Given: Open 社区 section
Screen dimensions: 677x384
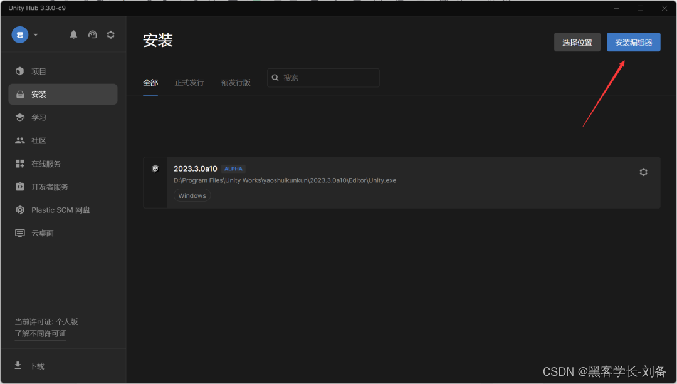Looking at the screenshot, I should tap(63, 141).
